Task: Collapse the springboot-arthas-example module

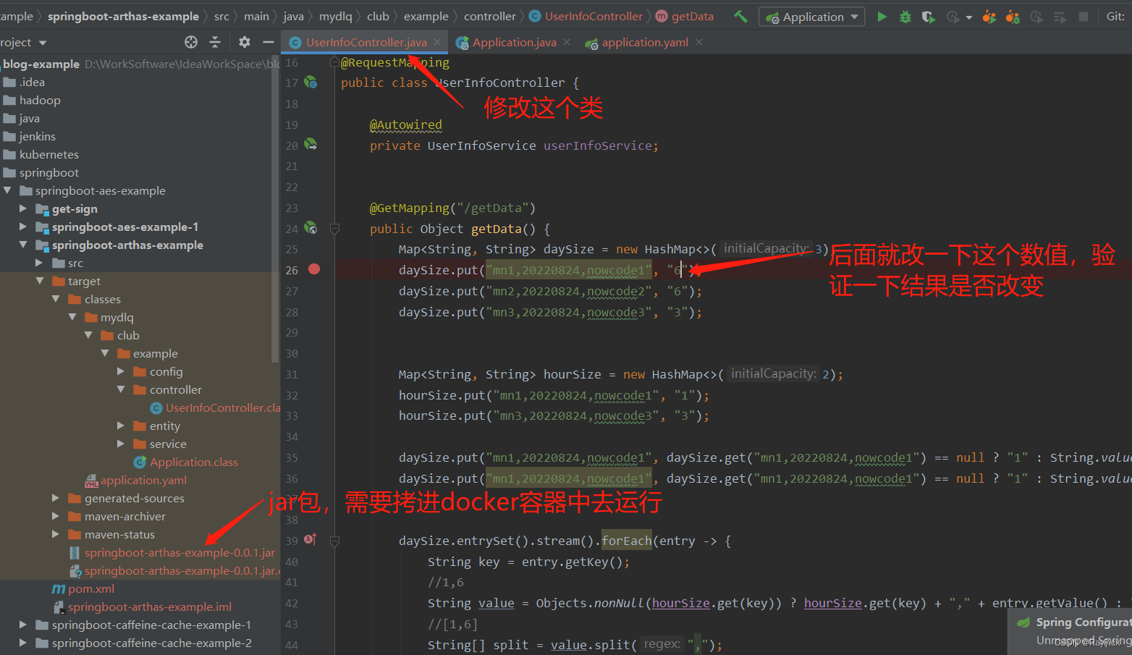Action: coord(23,245)
